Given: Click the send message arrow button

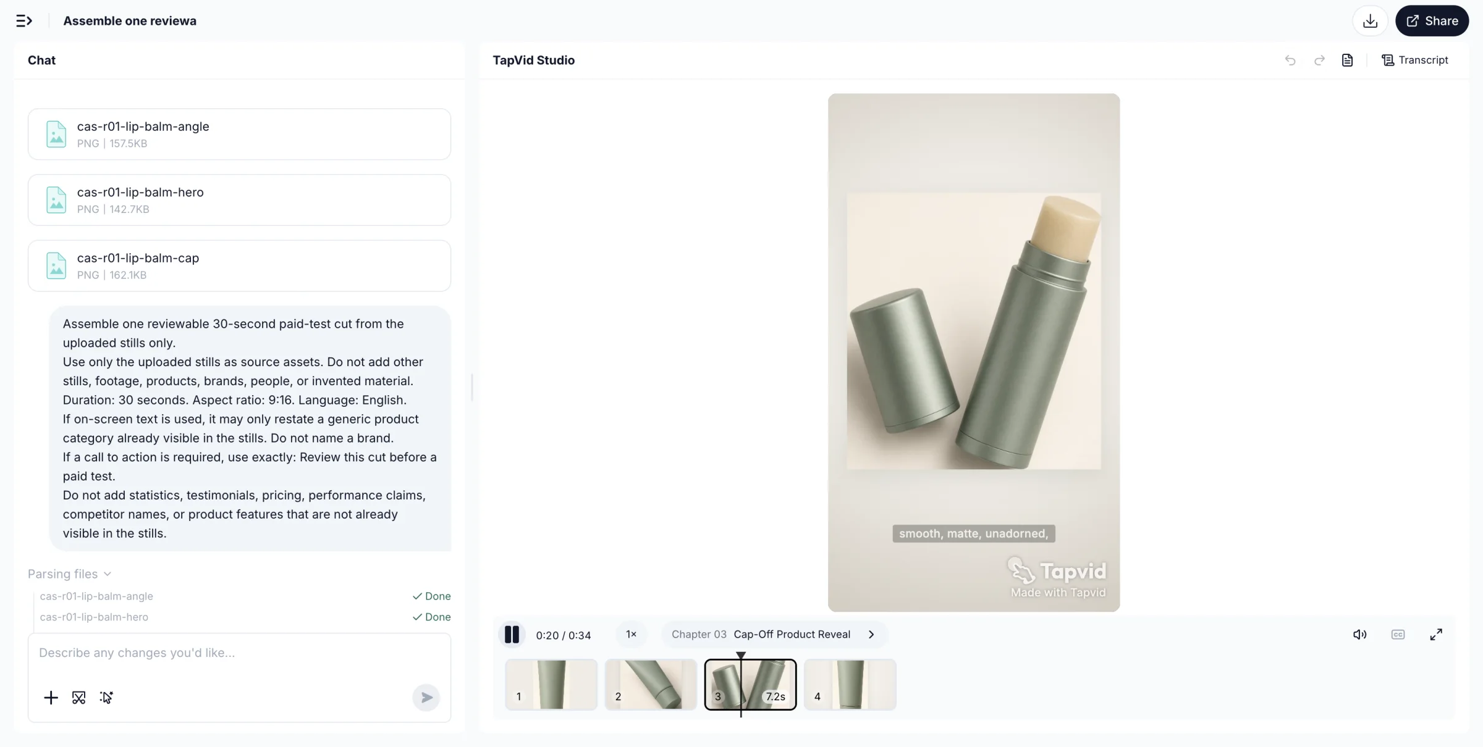Looking at the screenshot, I should tap(426, 698).
